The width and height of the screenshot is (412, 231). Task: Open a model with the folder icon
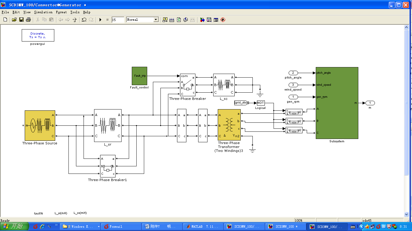click(14, 20)
